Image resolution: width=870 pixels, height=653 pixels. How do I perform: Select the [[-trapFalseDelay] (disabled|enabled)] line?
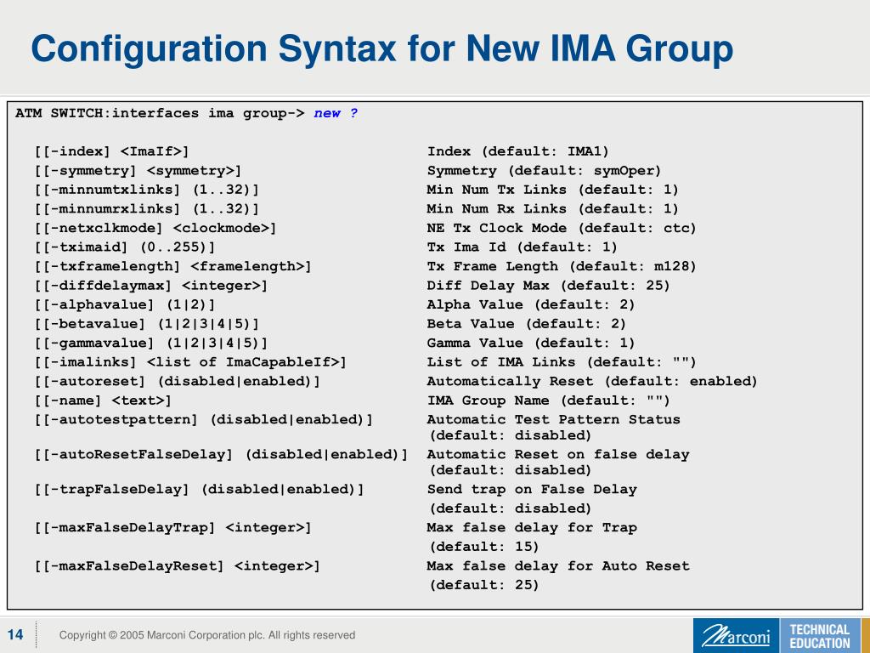click(199, 490)
